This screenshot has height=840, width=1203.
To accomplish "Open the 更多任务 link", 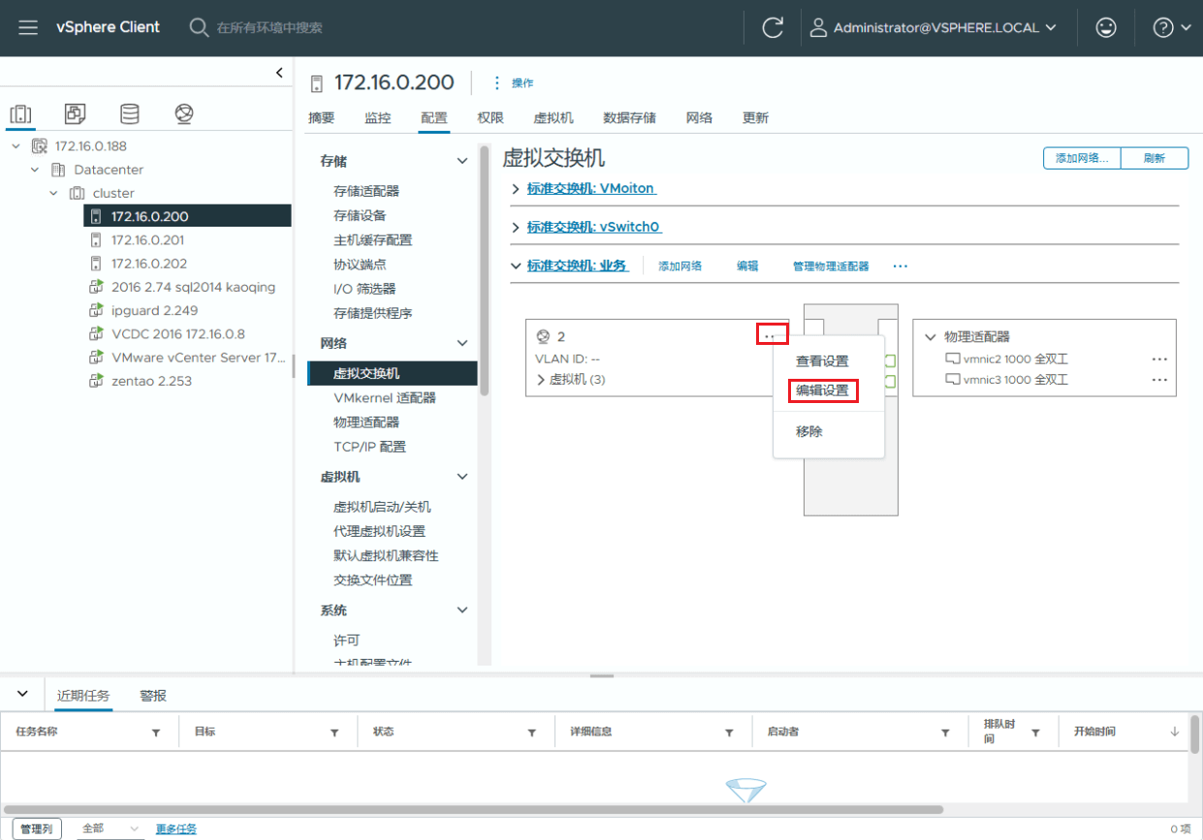I will (x=176, y=829).
